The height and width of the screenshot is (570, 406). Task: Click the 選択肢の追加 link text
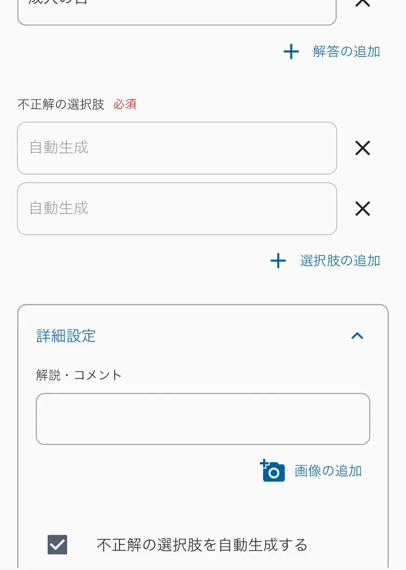coord(340,261)
